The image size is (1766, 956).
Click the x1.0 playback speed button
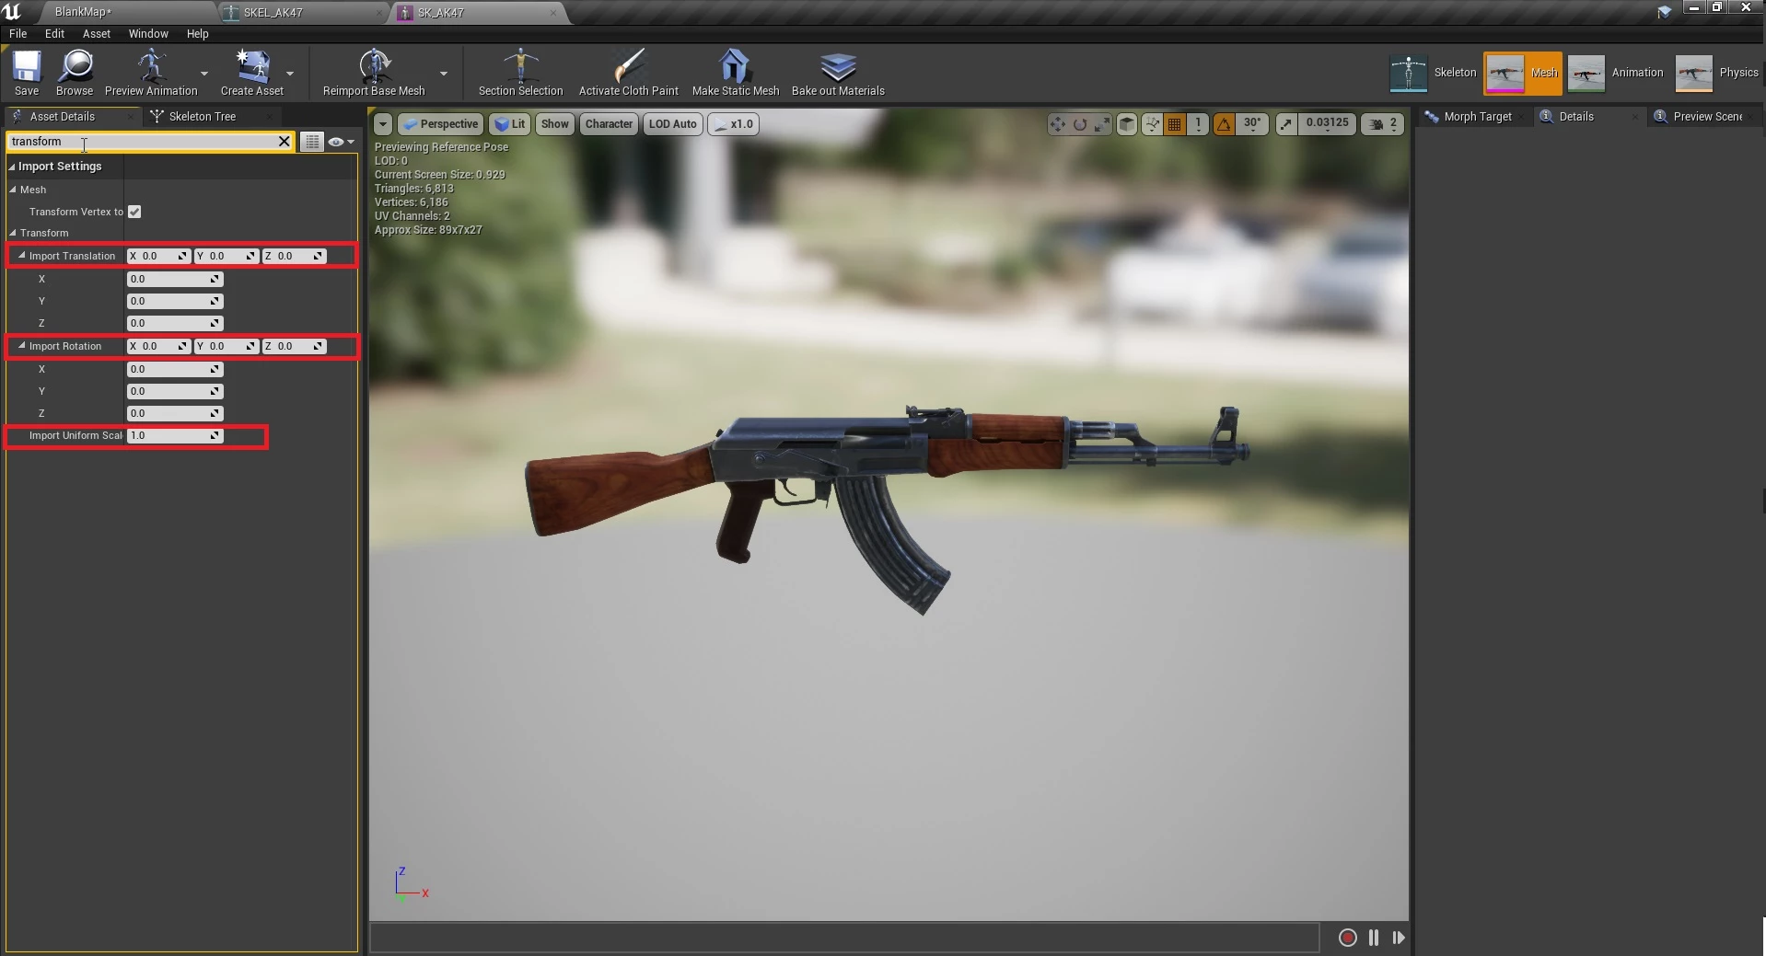point(733,123)
